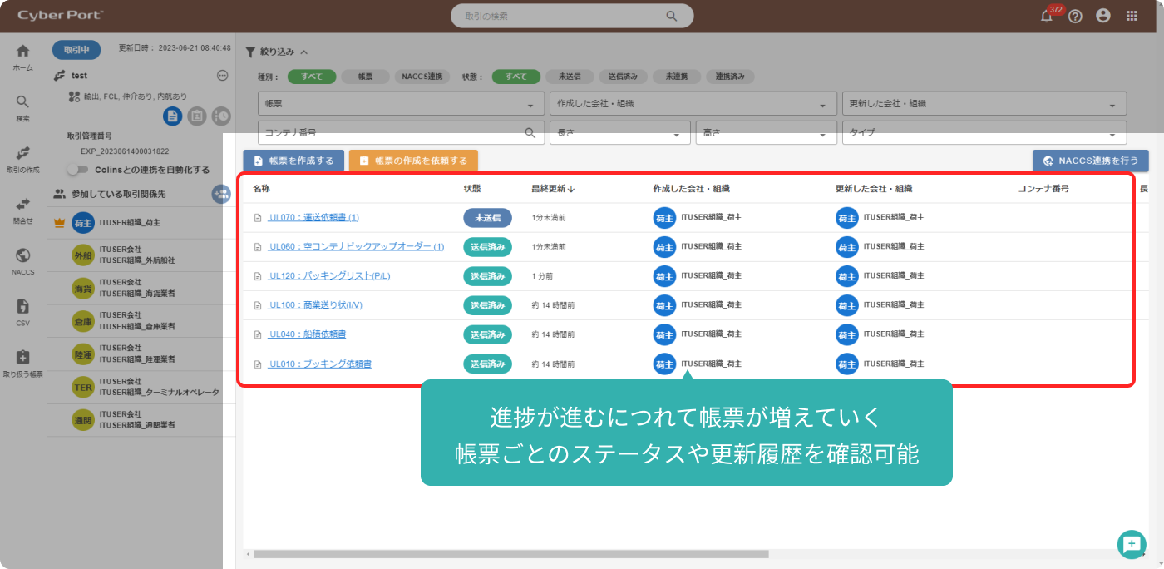Open the user account icon

click(1103, 16)
